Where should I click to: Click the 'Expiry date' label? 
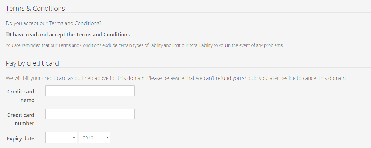[x=21, y=138]
